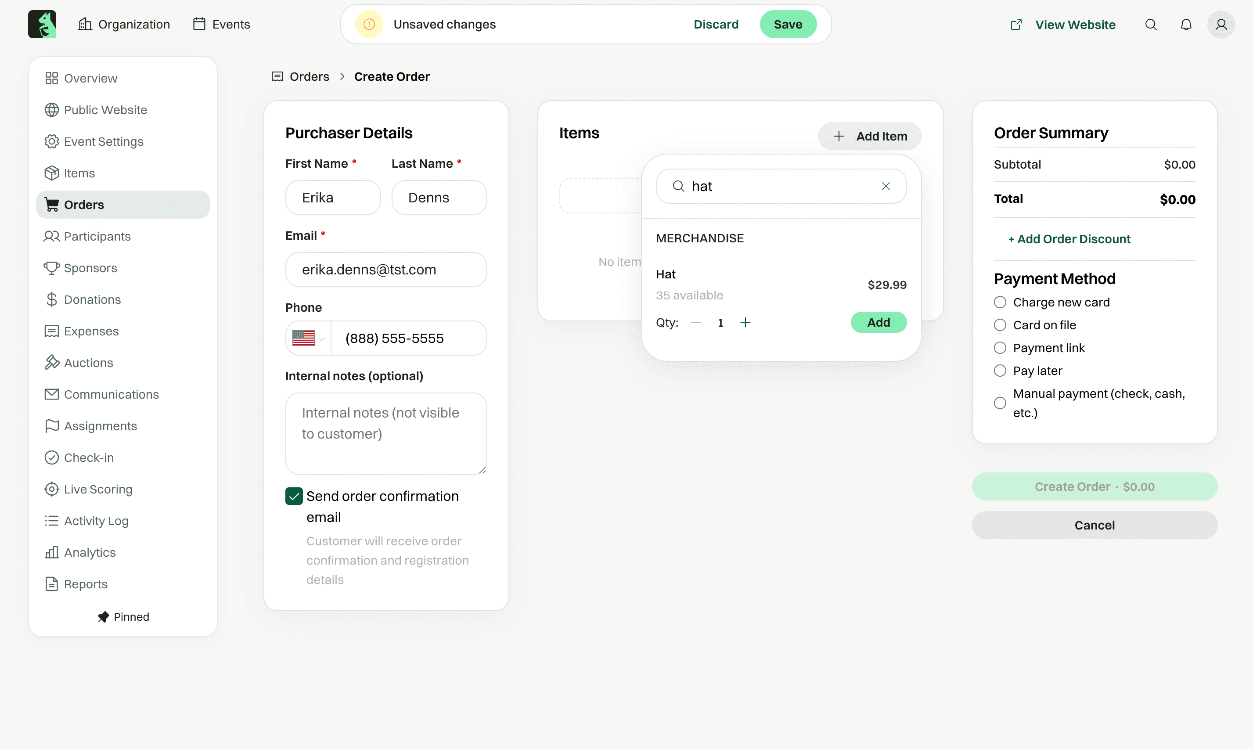Click the app logo icon
The width and height of the screenshot is (1253, 749).
[x=42, y=24]
